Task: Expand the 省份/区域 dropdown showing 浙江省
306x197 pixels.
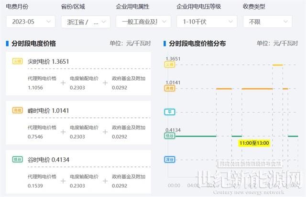Action: pyautogui.click(x=86, y=22)
